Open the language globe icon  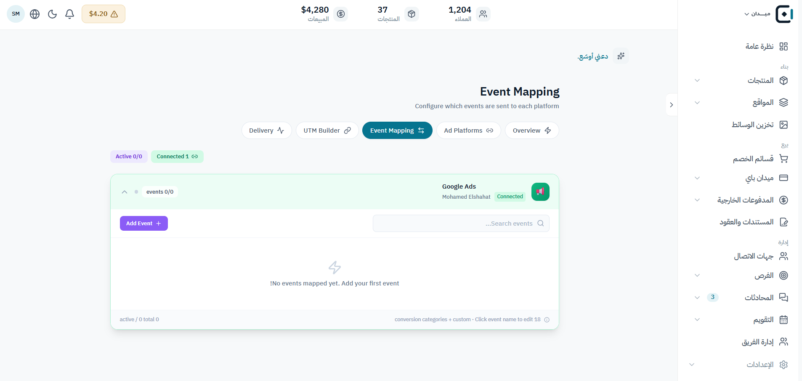[35, 14]
